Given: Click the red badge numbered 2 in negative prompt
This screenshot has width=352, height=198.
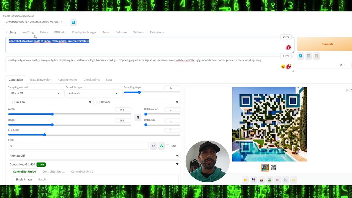Looking at the screenshot, I should coord(289,66).
